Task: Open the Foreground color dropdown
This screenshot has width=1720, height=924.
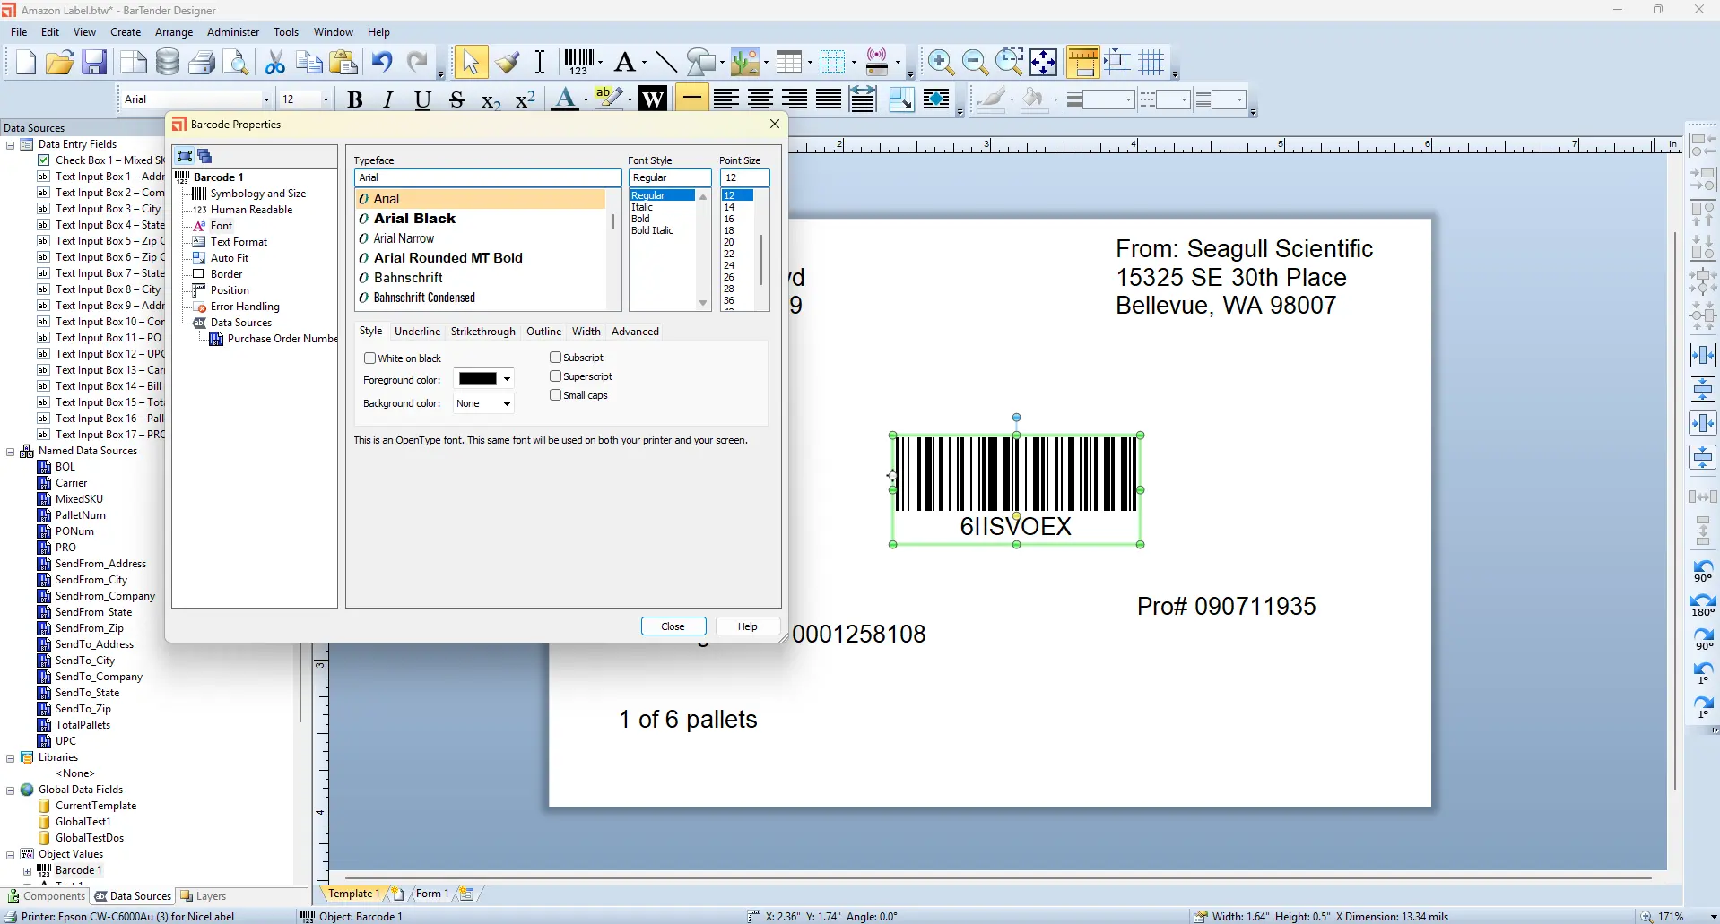Action: pyautogui.click(x=507, y=379)
